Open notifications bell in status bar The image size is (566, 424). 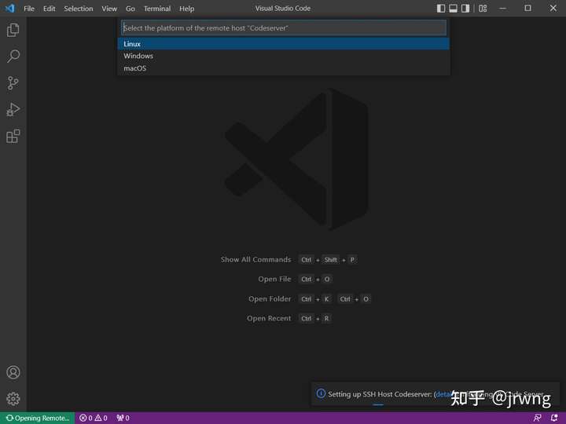[554, 418]
